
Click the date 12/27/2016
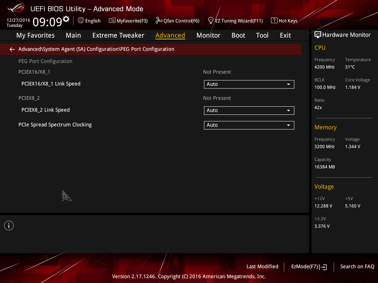[18, 20]
